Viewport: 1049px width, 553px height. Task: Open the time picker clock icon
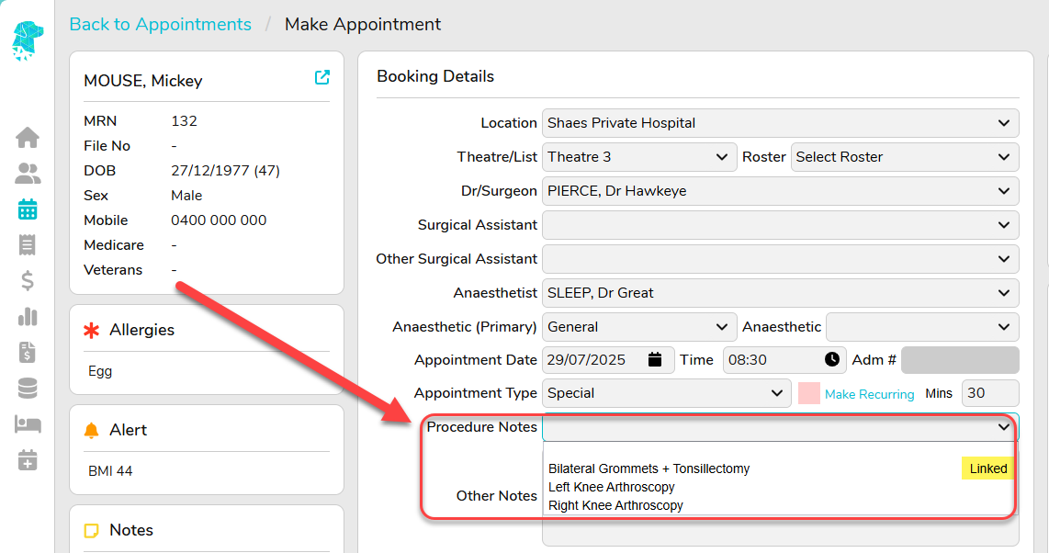pos(831,360)
